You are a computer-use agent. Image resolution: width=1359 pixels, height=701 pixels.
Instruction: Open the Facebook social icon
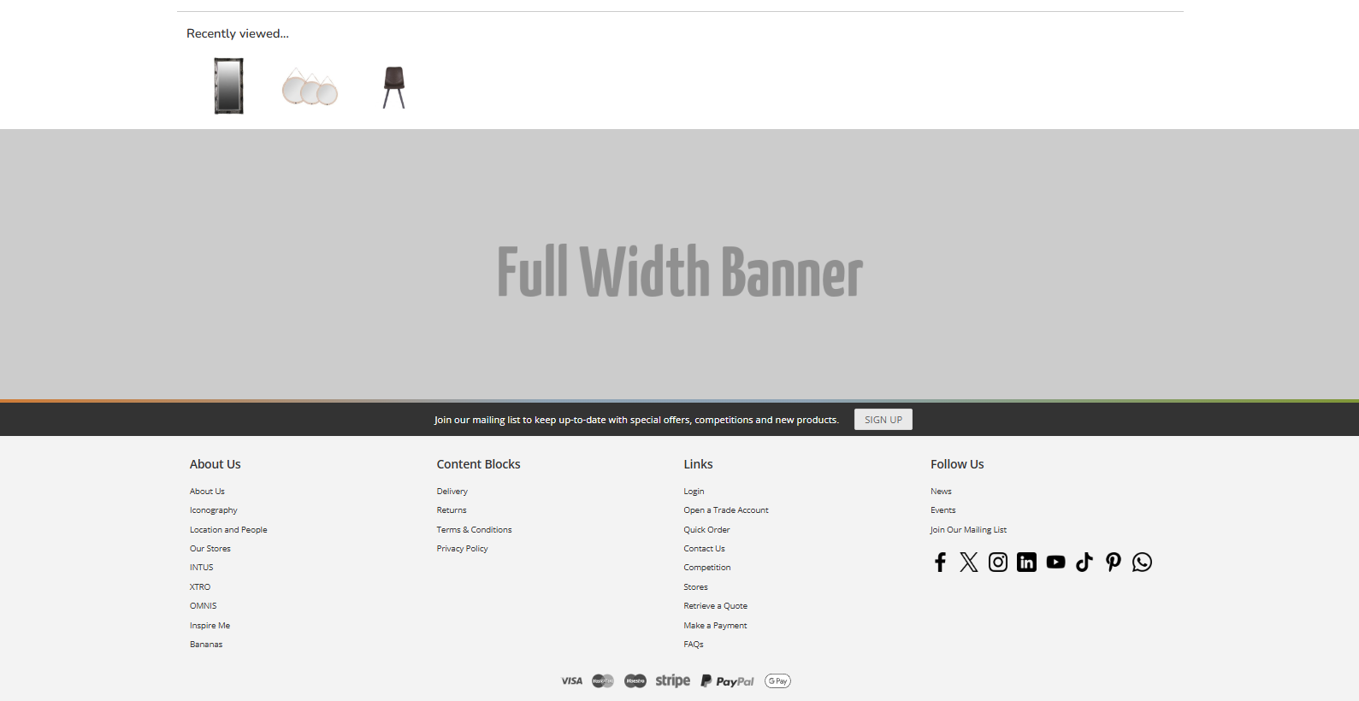point(940,562)
